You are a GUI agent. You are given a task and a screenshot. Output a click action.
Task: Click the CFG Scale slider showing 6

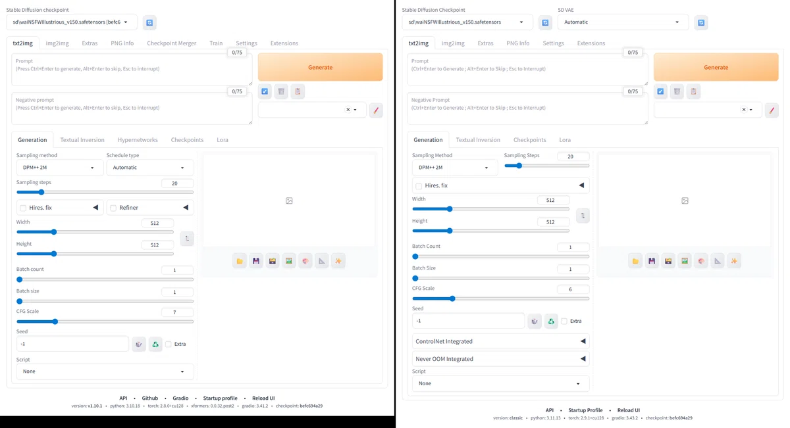tap(501, 298)
